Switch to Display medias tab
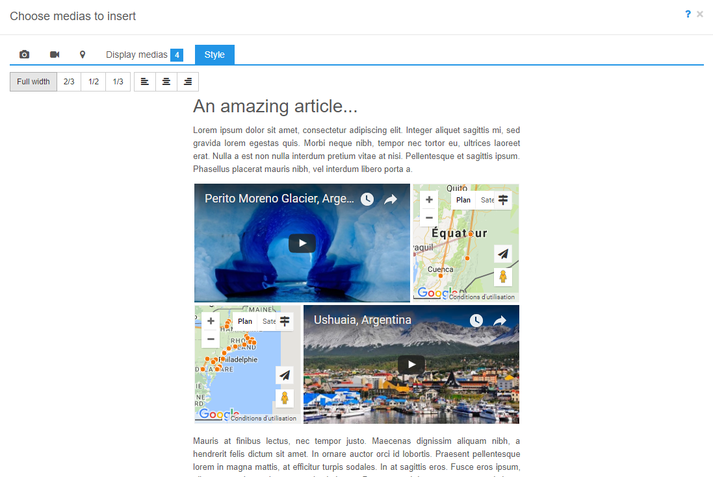The image size is (713, 477). pyautogui.click(x=144, y=55)
